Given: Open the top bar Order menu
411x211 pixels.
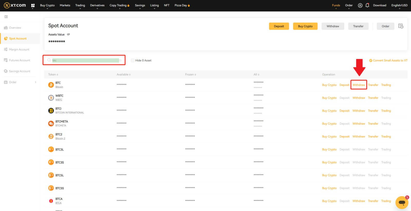Looking at the screenshot, I should pos(349,5).
